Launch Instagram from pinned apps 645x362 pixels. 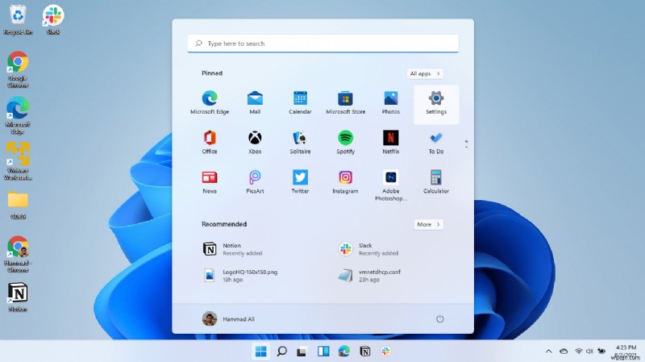(x=345, y=182)
